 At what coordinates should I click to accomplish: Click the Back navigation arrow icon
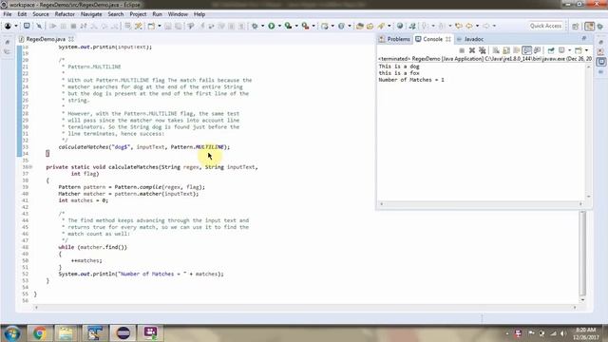[469, 26]
